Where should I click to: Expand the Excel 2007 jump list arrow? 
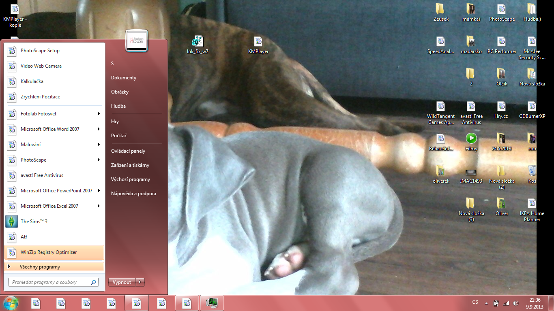(99, 206)
